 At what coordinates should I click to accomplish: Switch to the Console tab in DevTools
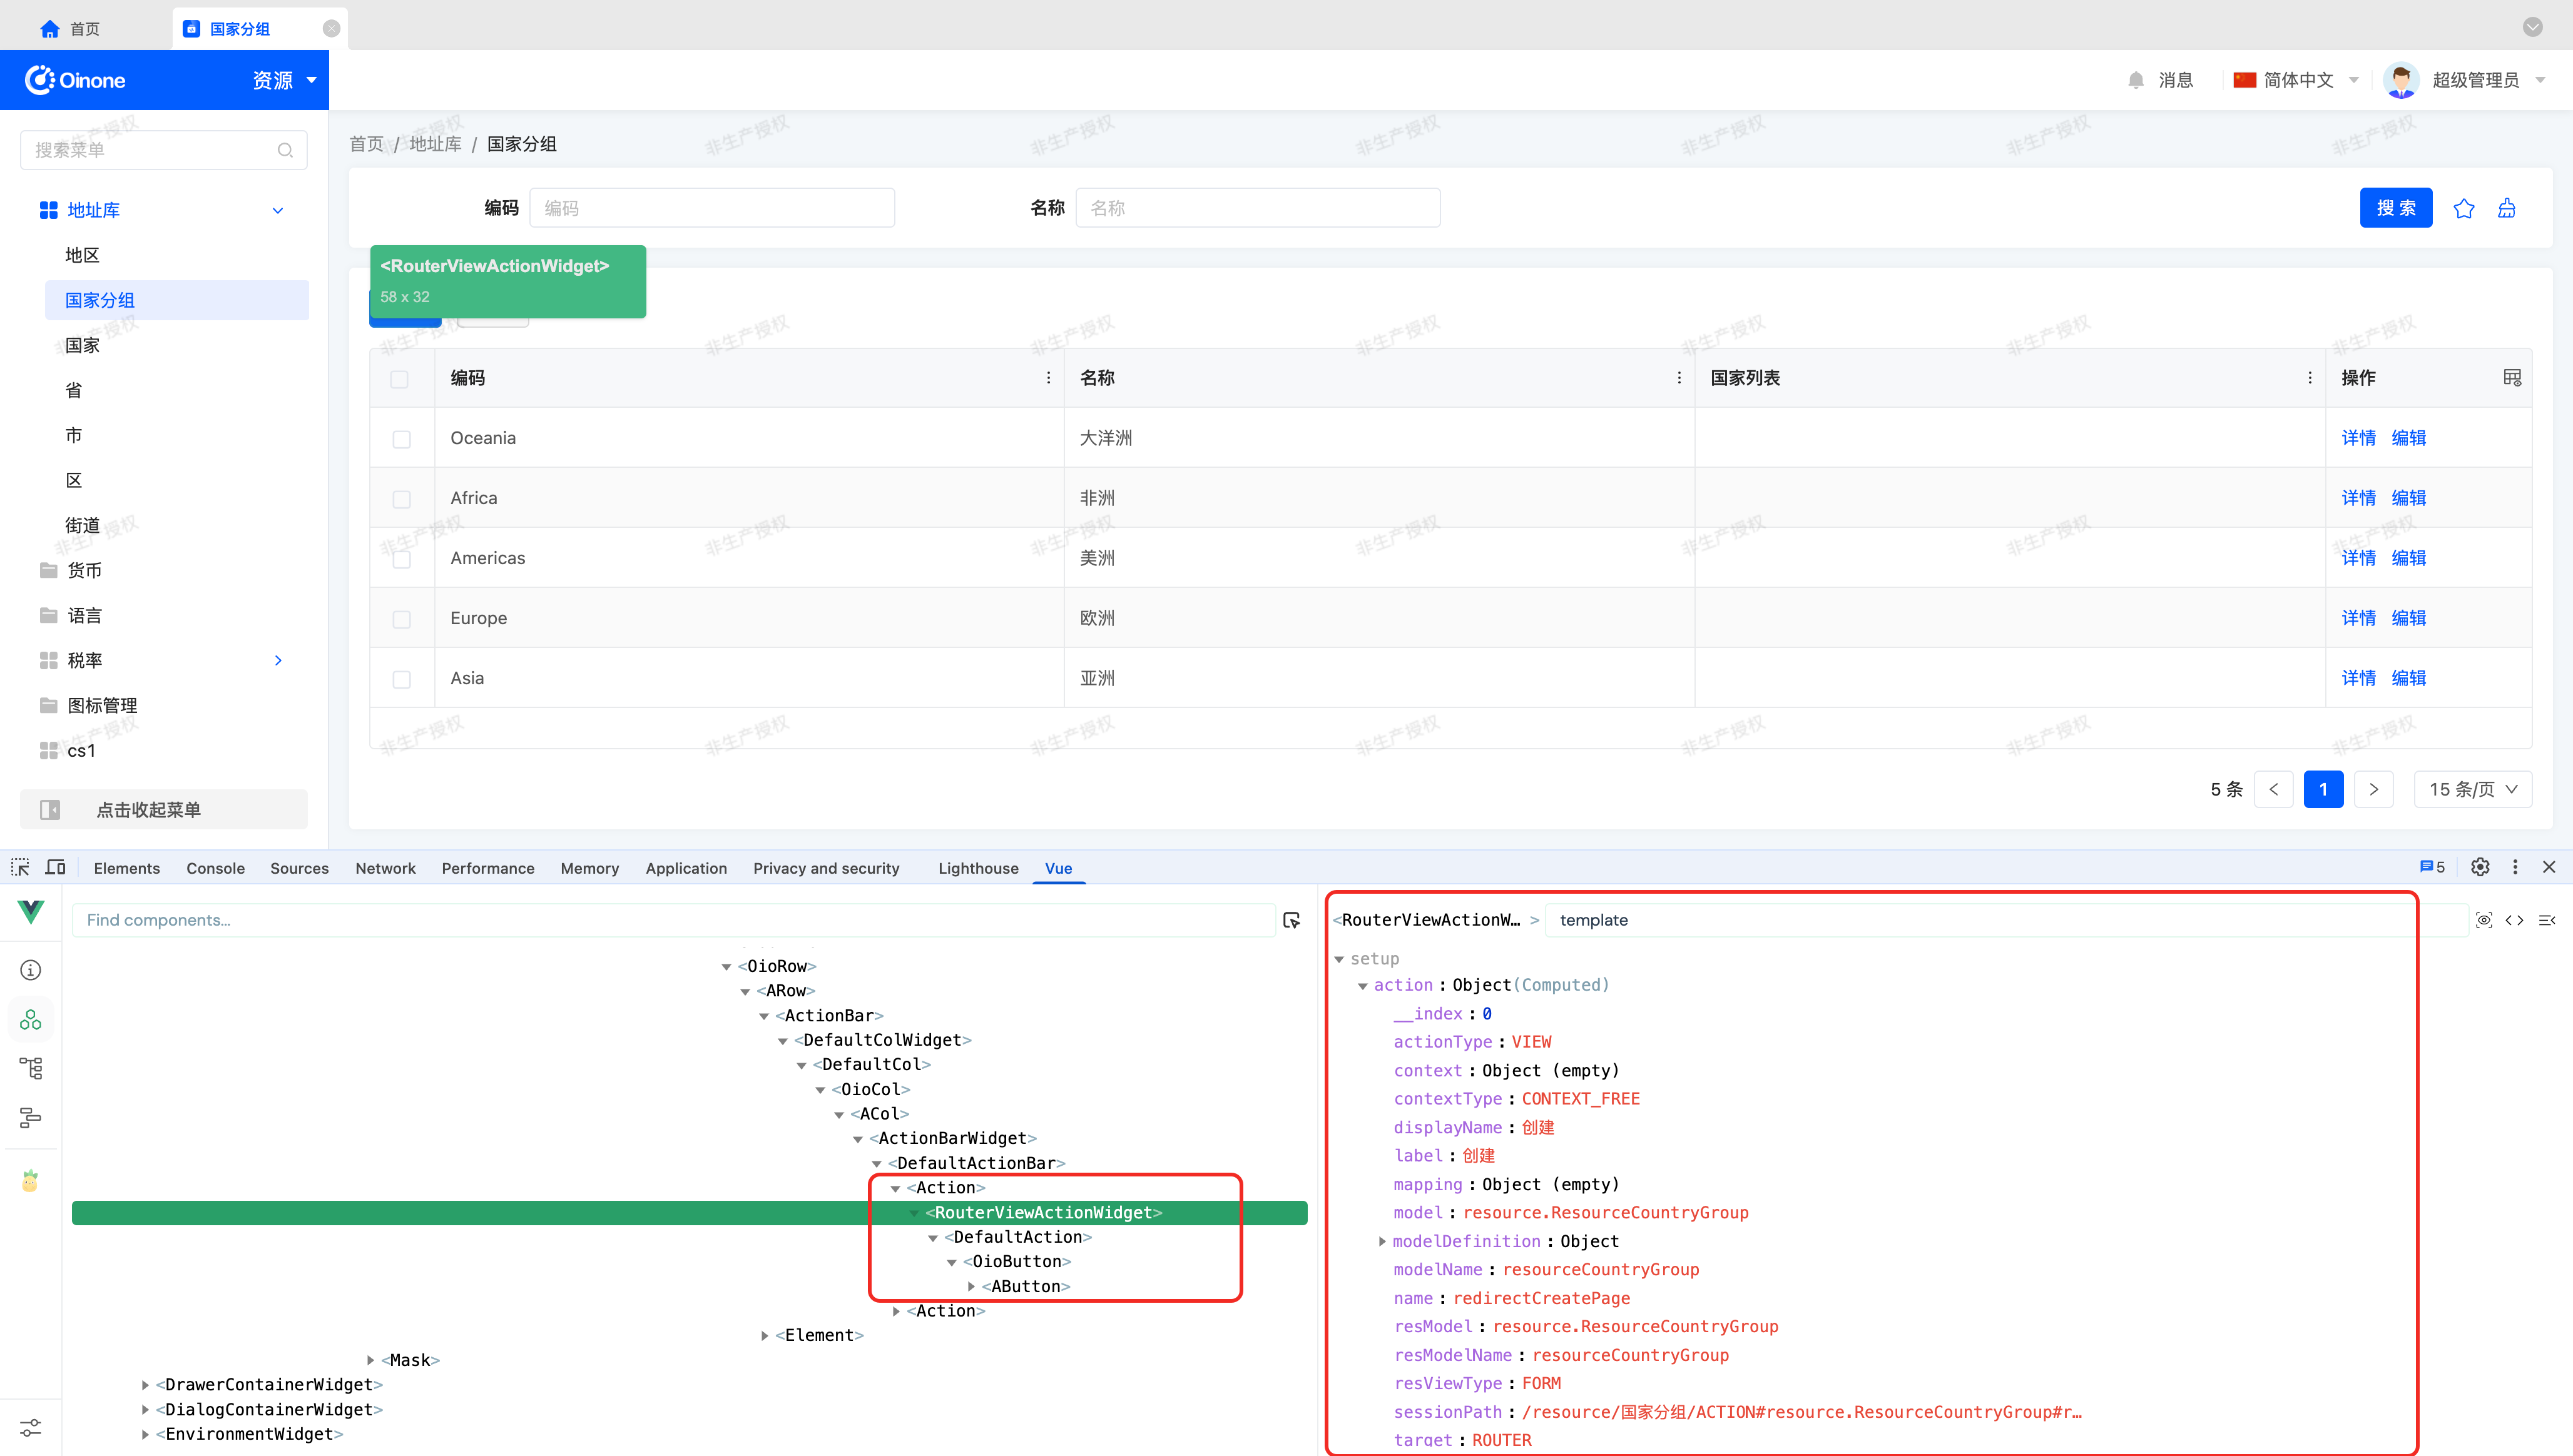pyautogui.click(x=215, y=868)
